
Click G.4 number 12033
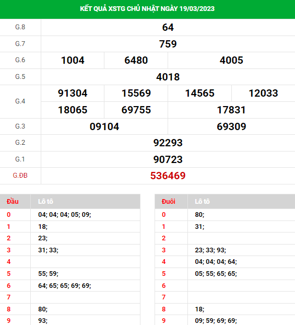click(263, 93)
